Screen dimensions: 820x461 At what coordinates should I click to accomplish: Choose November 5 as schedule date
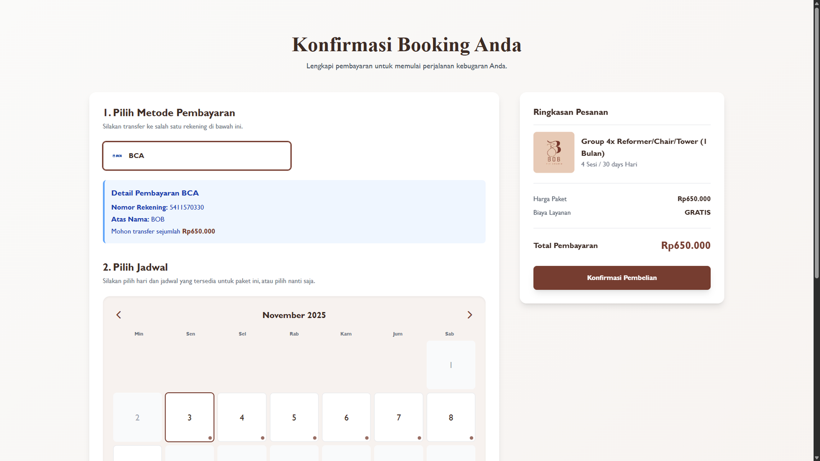pos(294,417)
